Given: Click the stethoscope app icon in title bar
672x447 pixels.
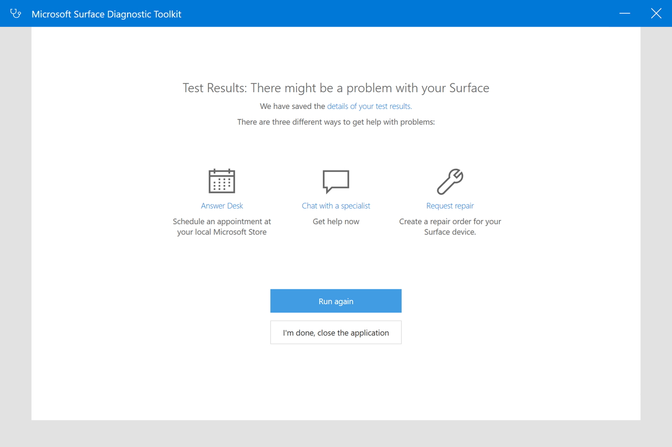Looking at the screenshot, I should (16, 14).
